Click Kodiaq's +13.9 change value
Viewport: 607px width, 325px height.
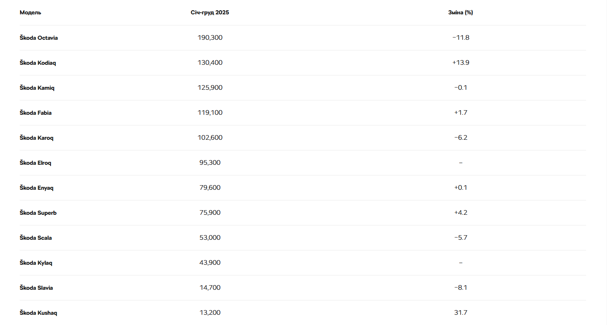pos(460,63)
